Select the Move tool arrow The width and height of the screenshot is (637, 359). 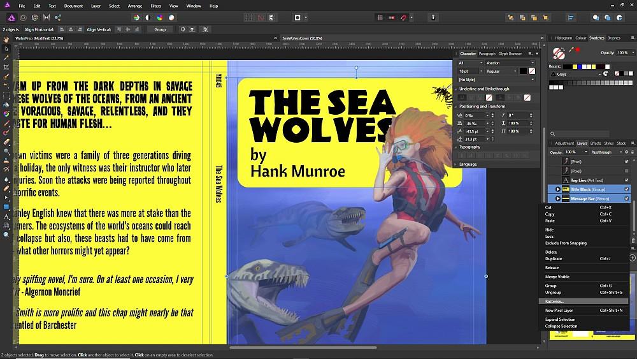point(6,48)
